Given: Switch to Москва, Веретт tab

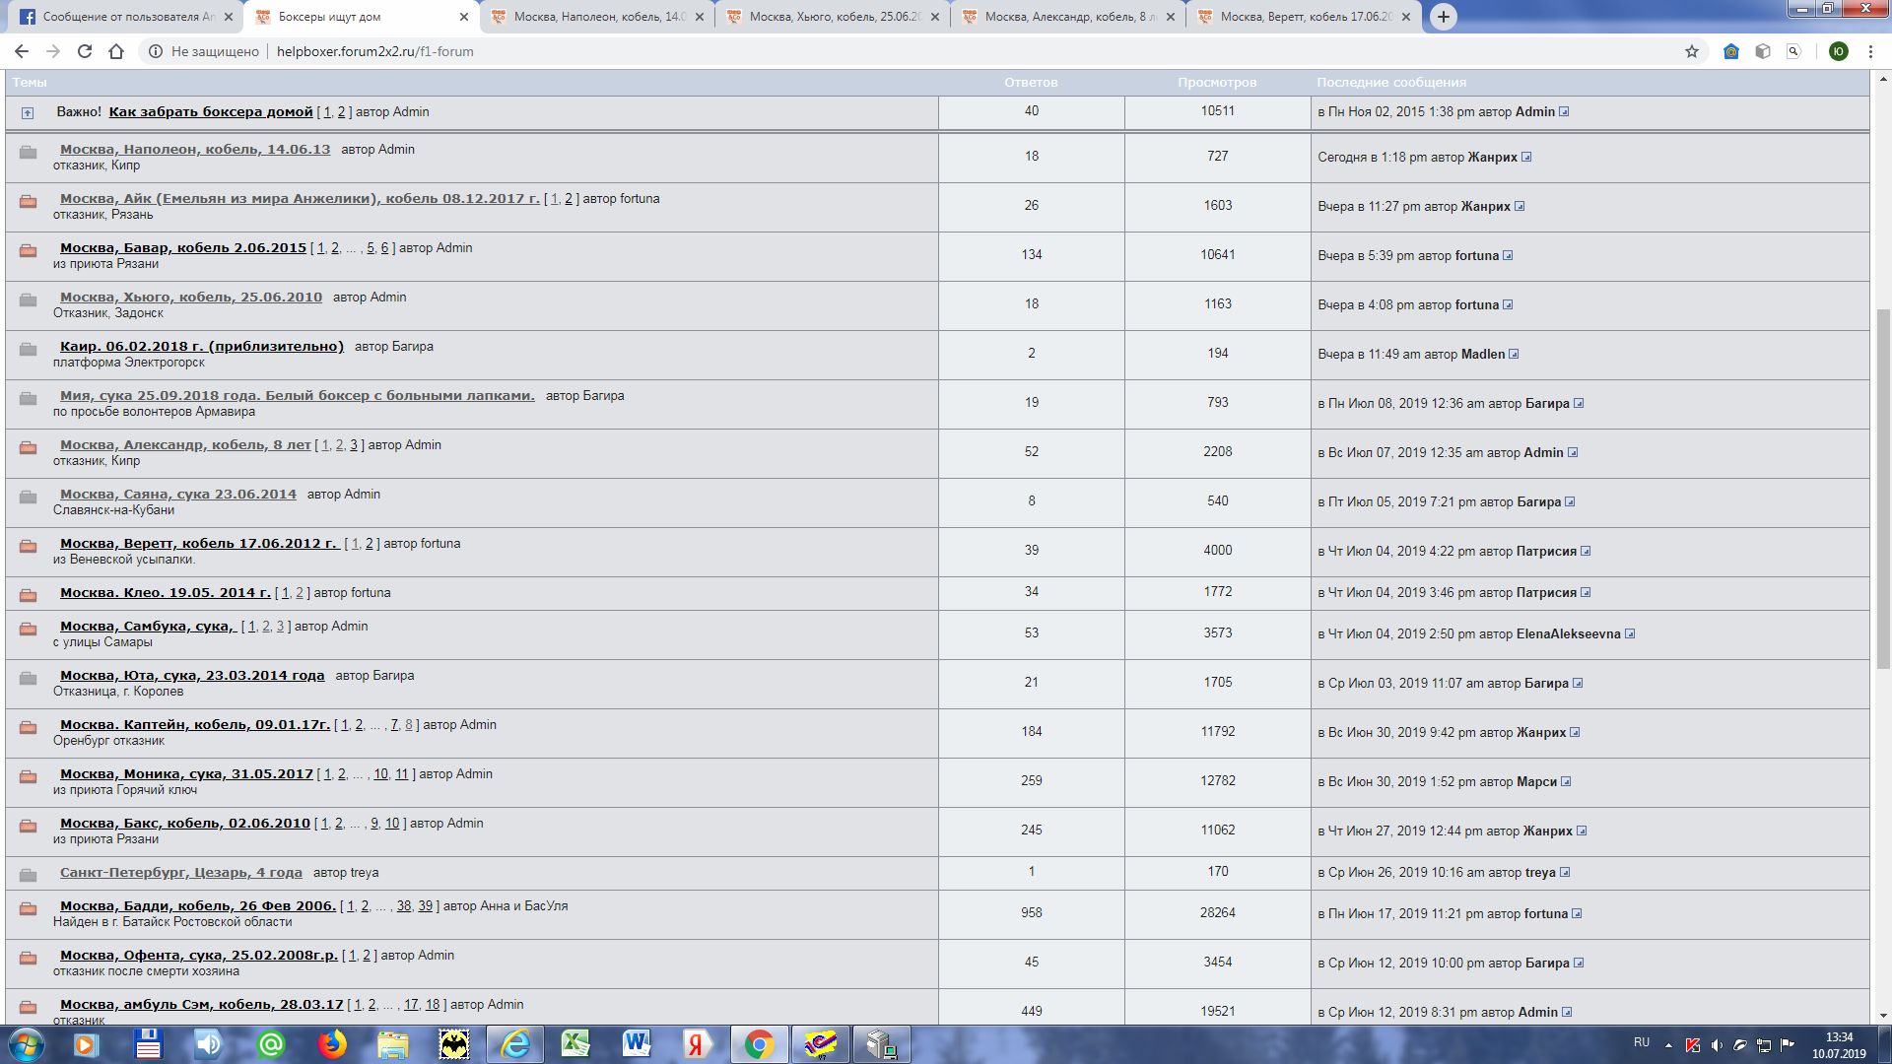Looking at the screenshot, I should [1301, 17].
